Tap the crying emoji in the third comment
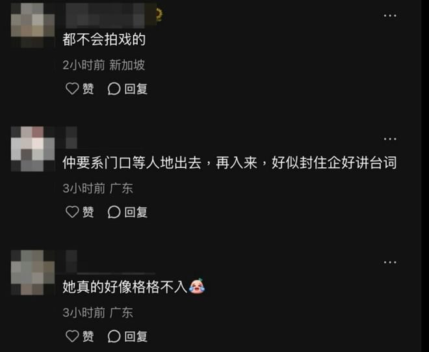This screenshot has width=429, height=352. click(197, 286)
